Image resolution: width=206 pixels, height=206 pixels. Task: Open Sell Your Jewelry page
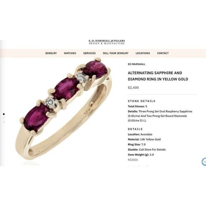[x=115, y=53]
